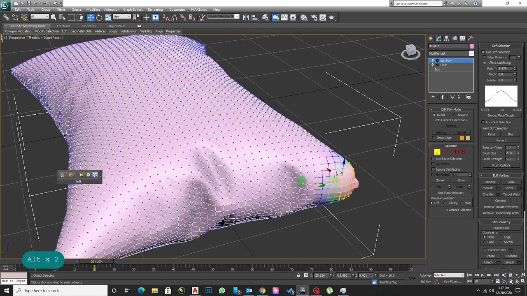
Task: Tick the Show Cage checkbox
Action: (434, 138)
